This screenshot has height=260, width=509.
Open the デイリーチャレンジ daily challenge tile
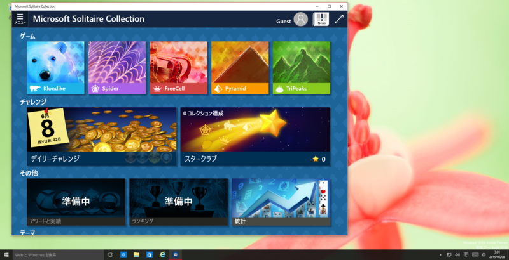pos(102,136)
